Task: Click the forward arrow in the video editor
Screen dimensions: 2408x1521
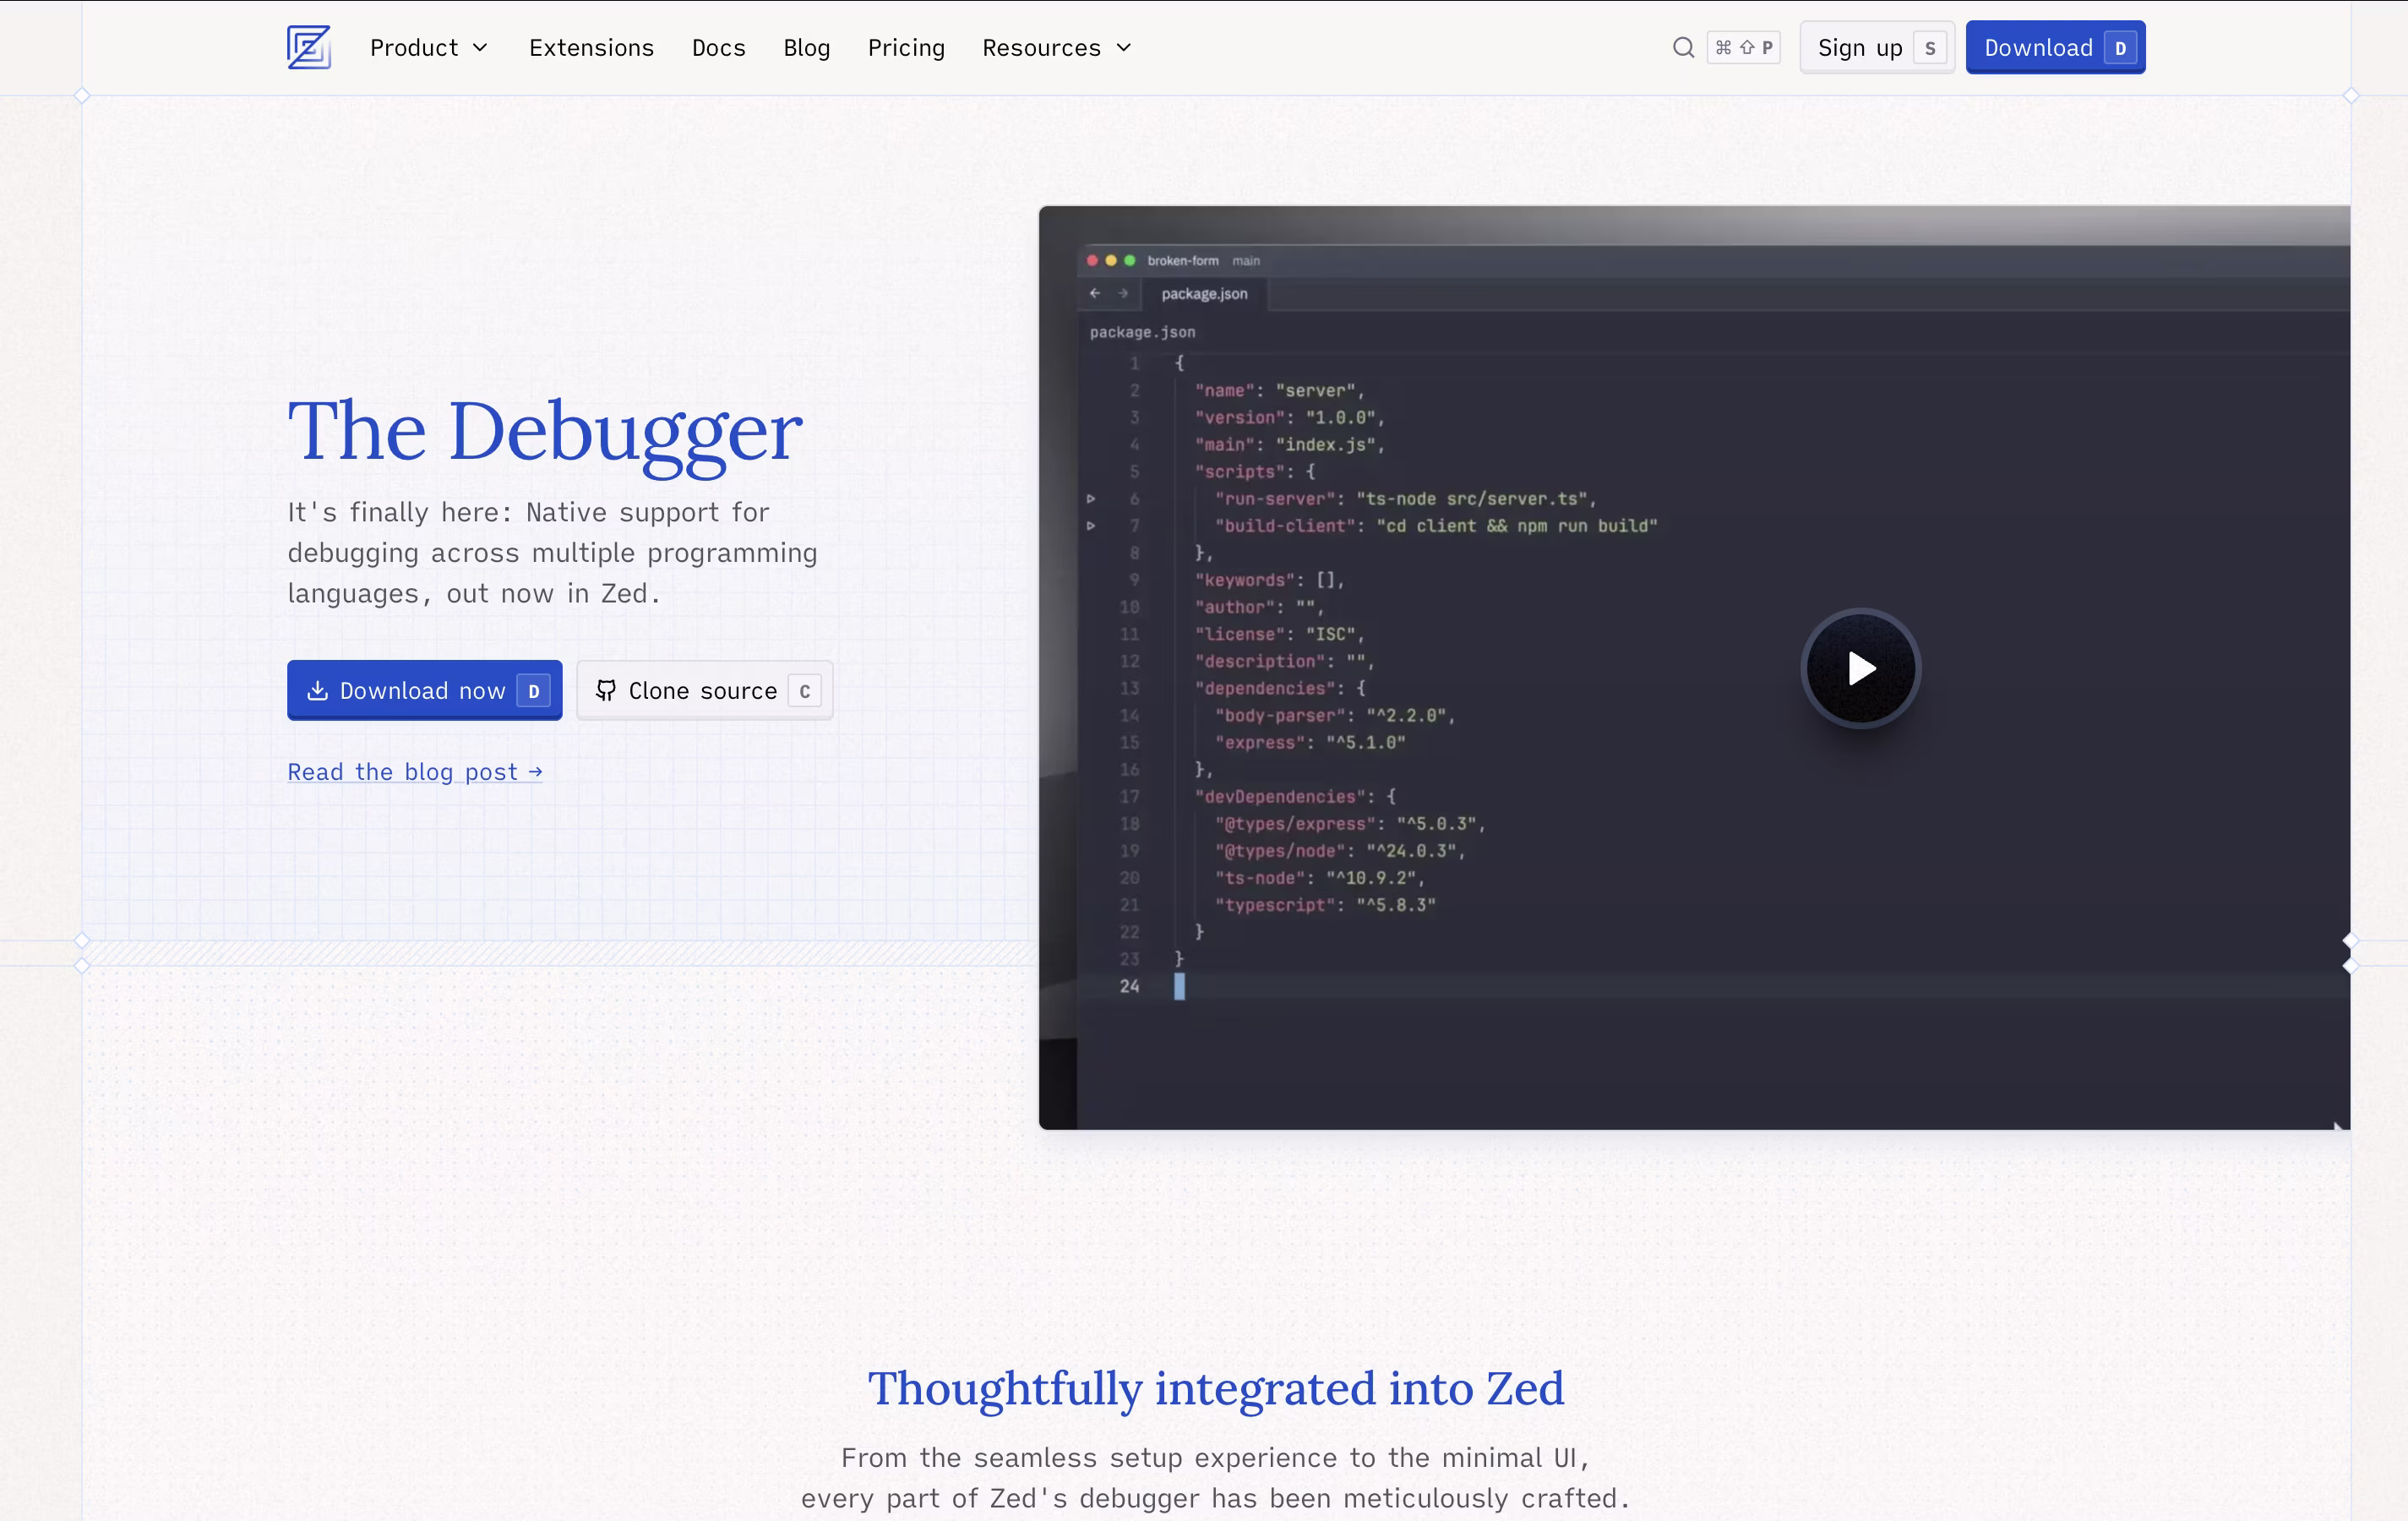Action: click(1122, 293)
